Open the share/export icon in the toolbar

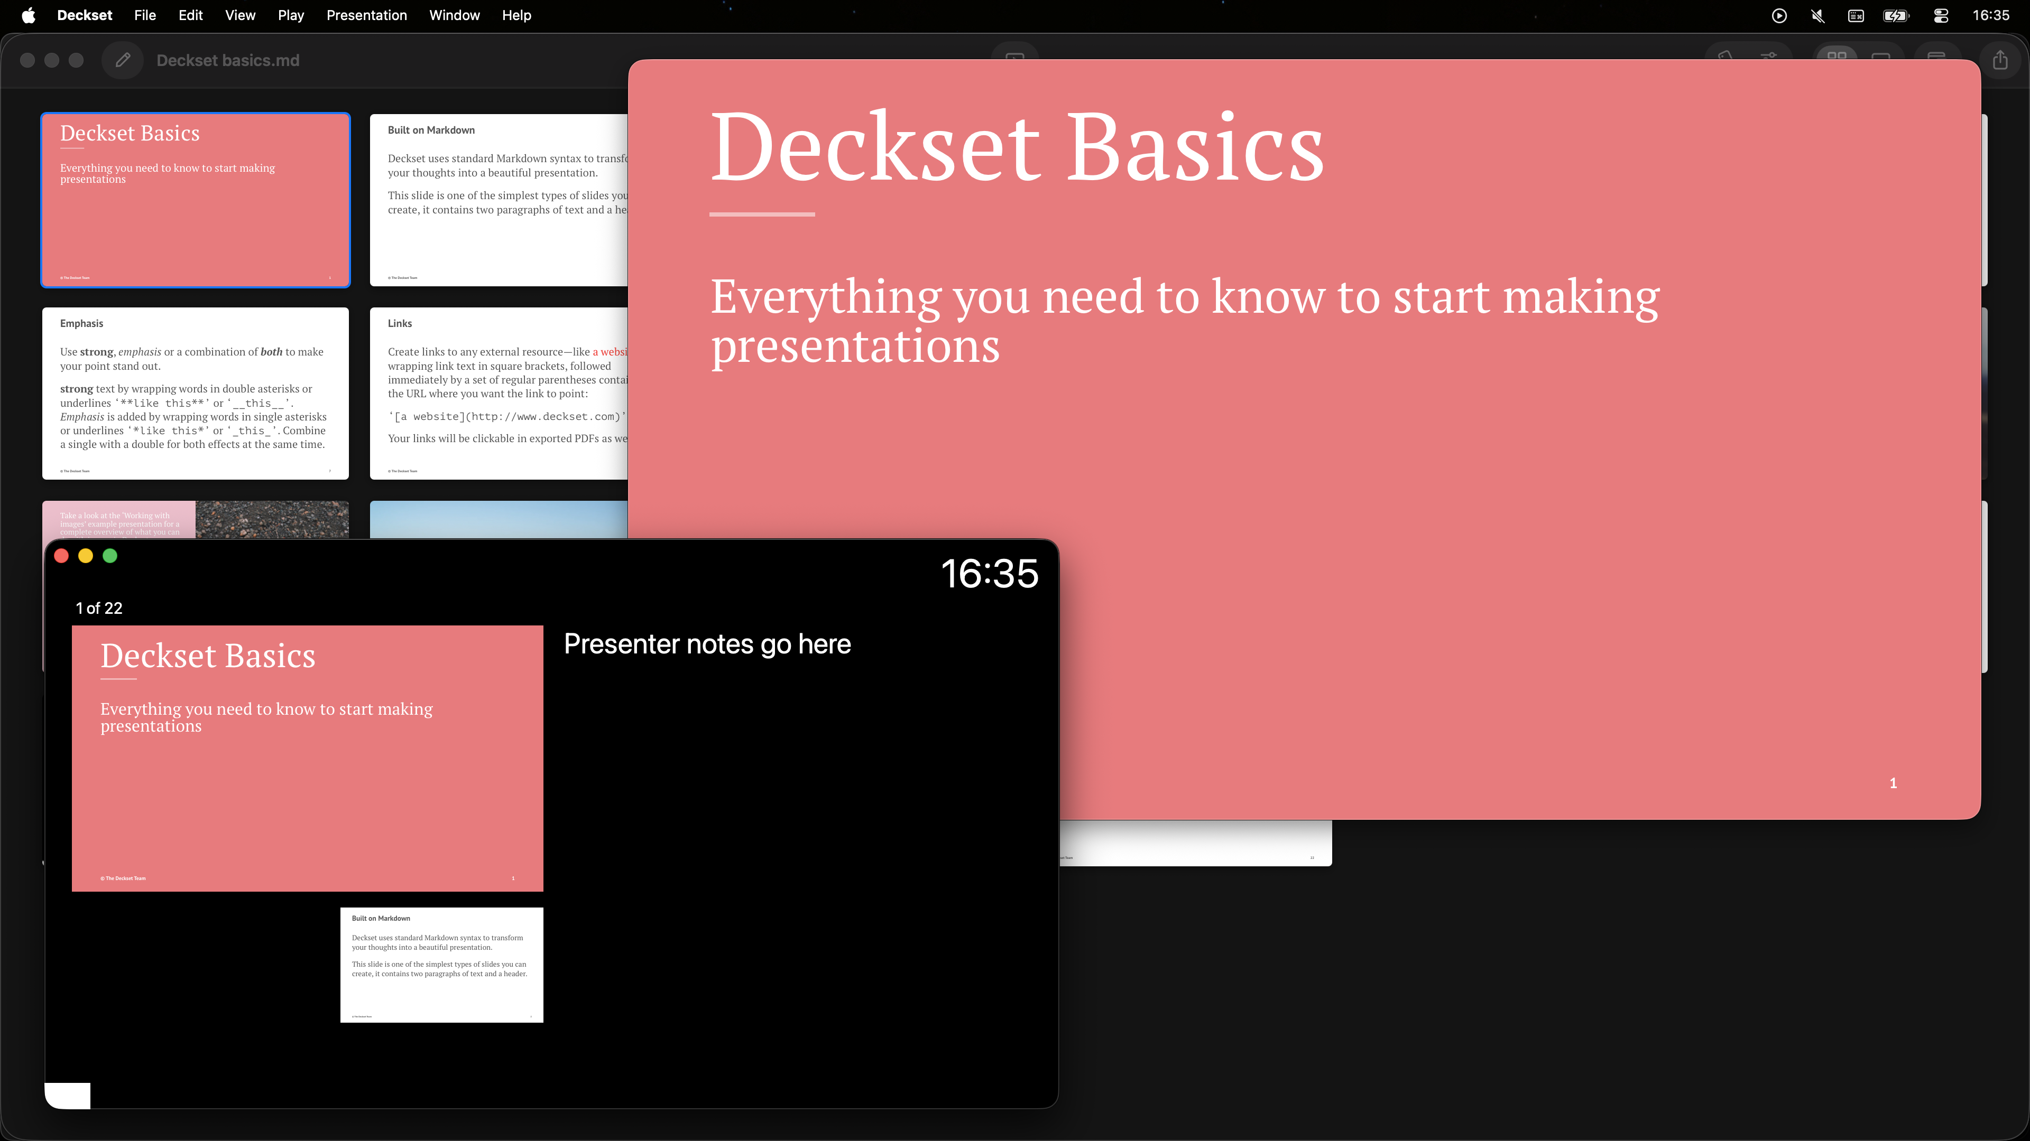(x=2000, y=60)
